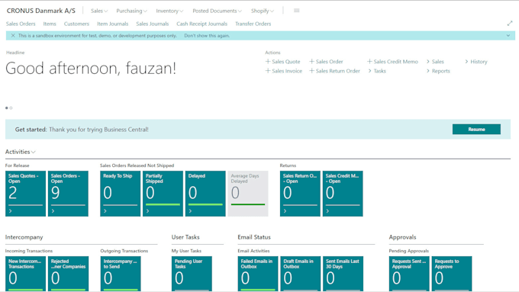Create a new Sales Credit Memo

(x=392, y=62)
